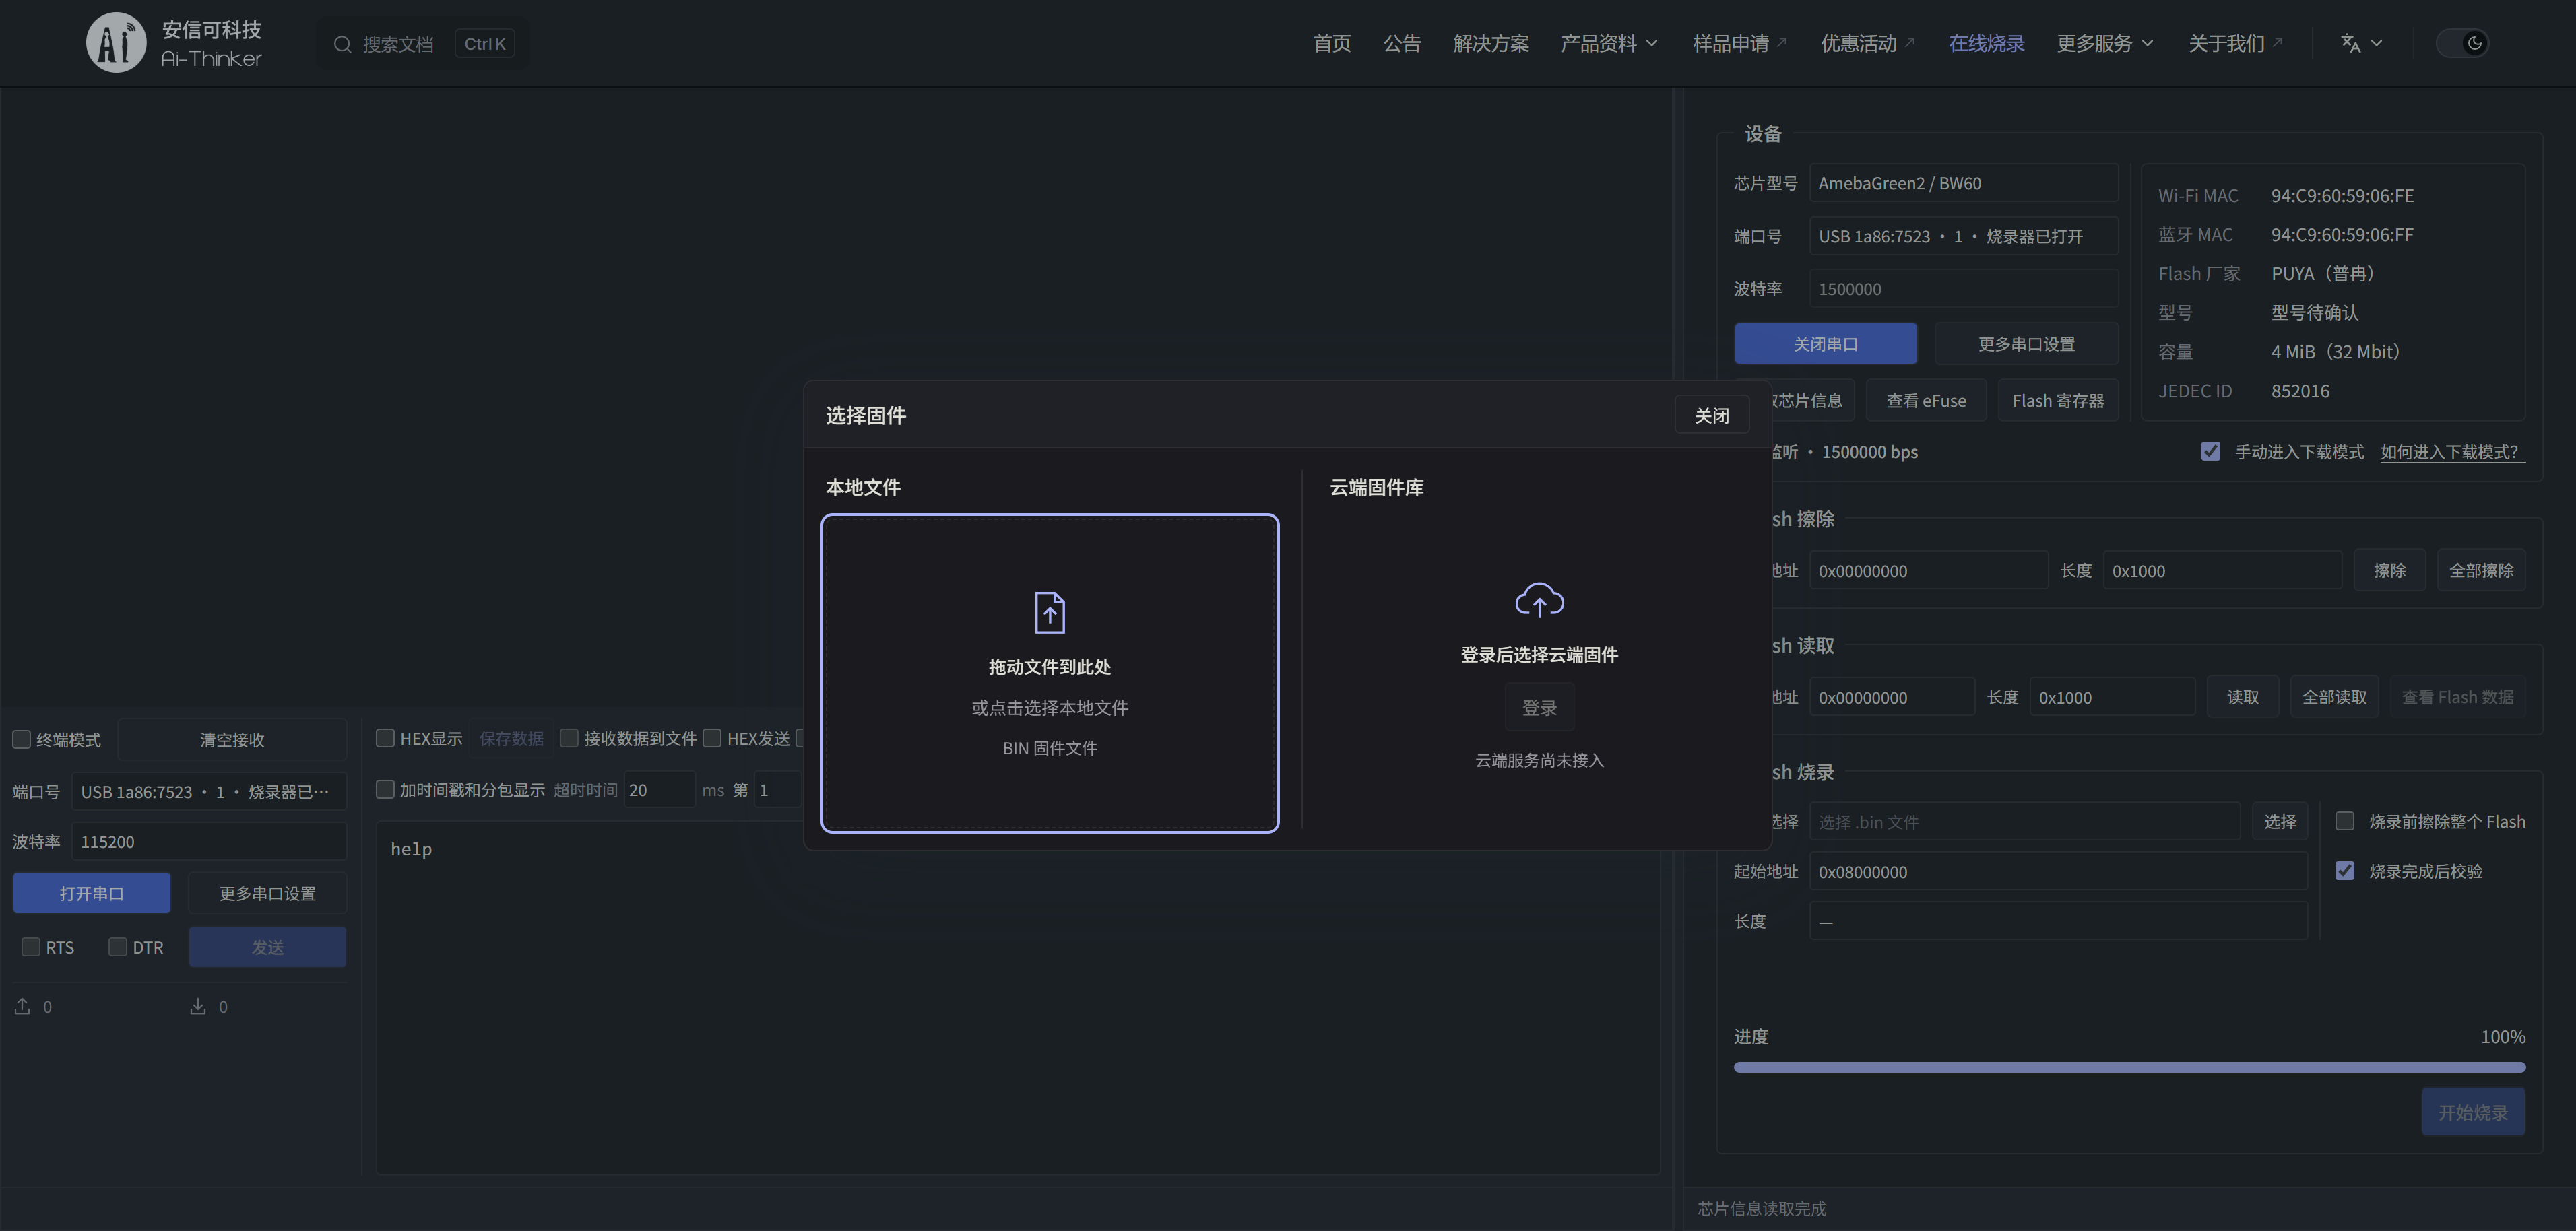Check 烧录前擦除整个 Flash option
Image resolution: width=2576 pixels, height=1231 pixels.
tap(2345, 821)
